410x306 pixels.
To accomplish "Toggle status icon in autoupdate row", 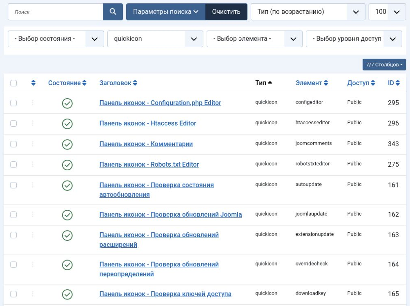I will (67, 185).
